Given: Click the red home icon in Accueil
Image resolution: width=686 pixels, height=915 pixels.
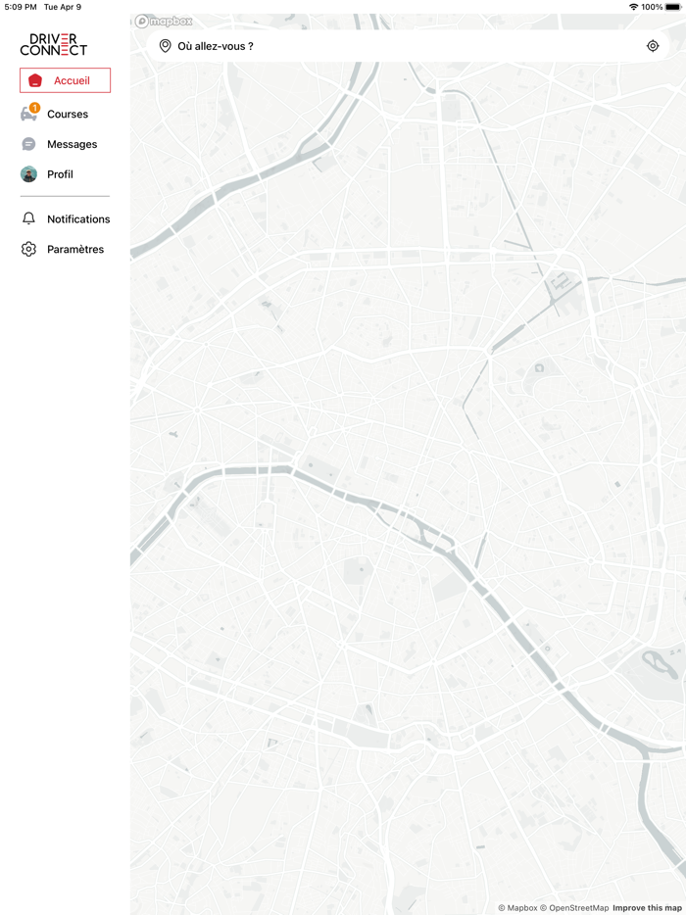Looking at the screenshot, I should [35, 80].
